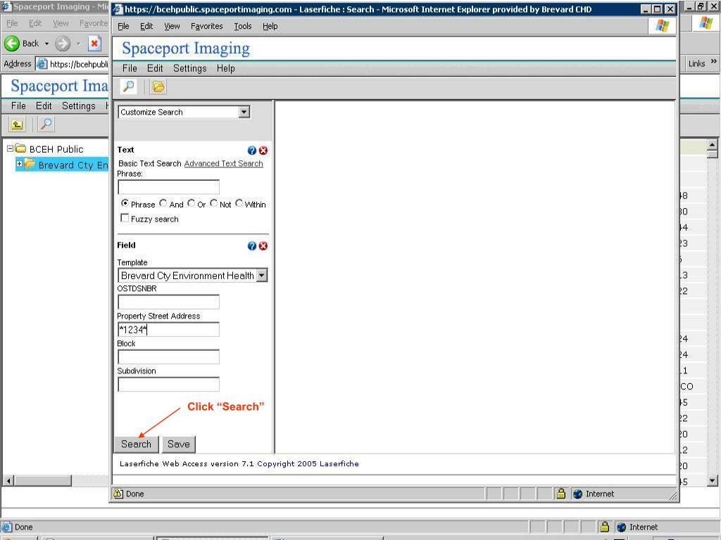The width and height of the screenshot is (721, 540).
Task: Open View menu in front browser menu bar
Action: [172, 26]
